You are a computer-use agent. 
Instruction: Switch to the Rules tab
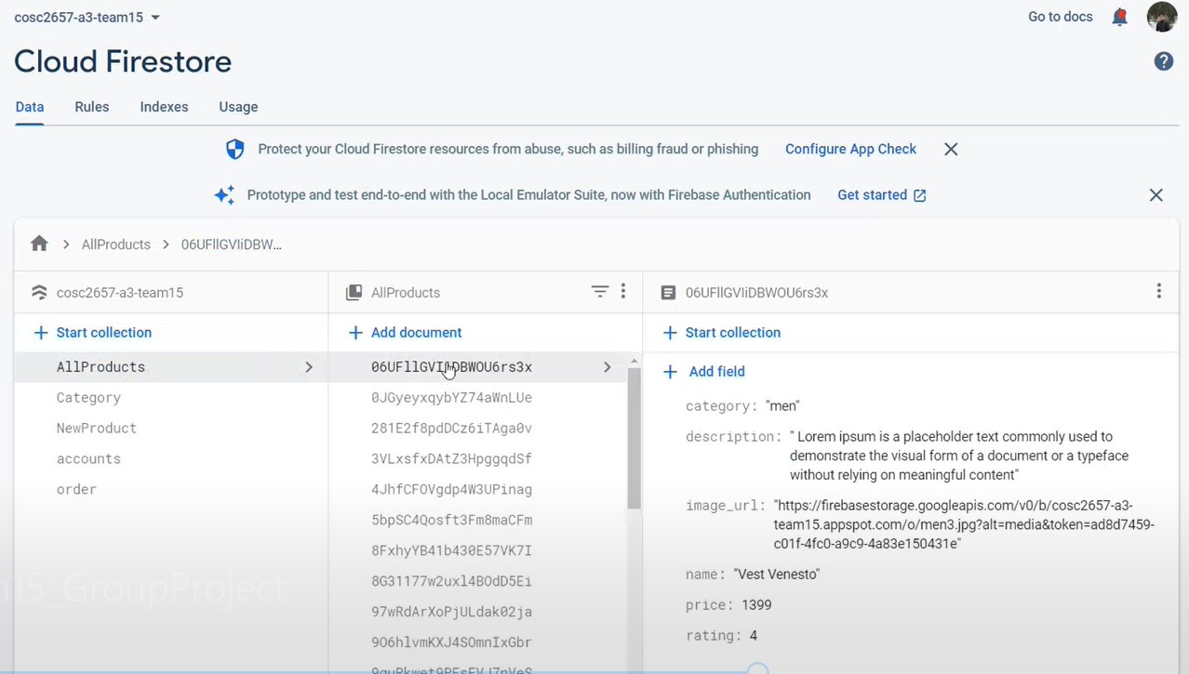tap(92, 107)
